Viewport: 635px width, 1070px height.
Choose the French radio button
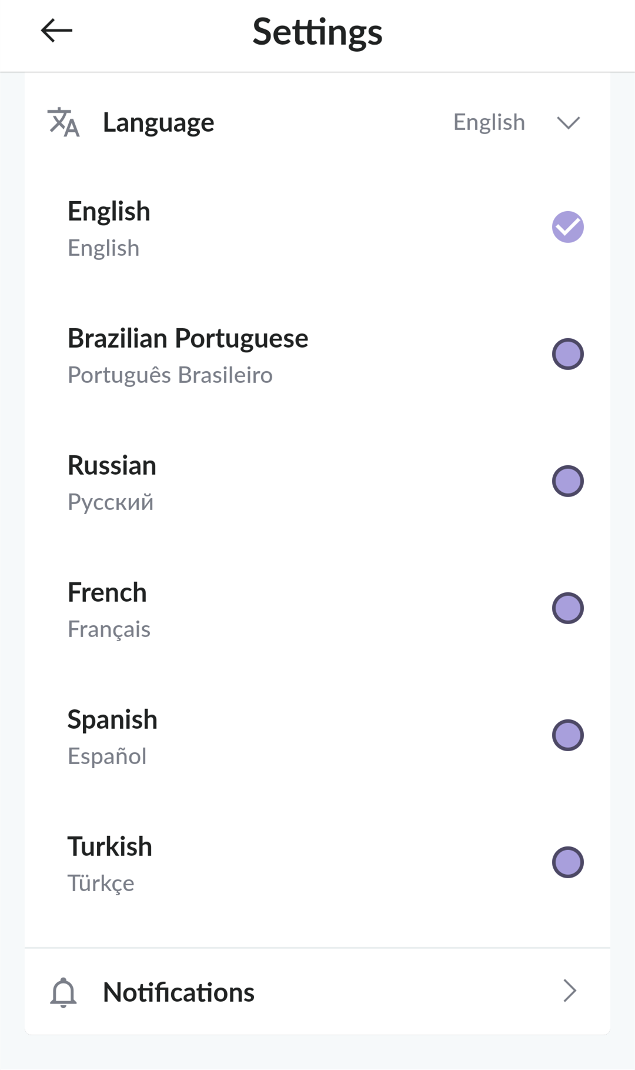coord(567,608)
